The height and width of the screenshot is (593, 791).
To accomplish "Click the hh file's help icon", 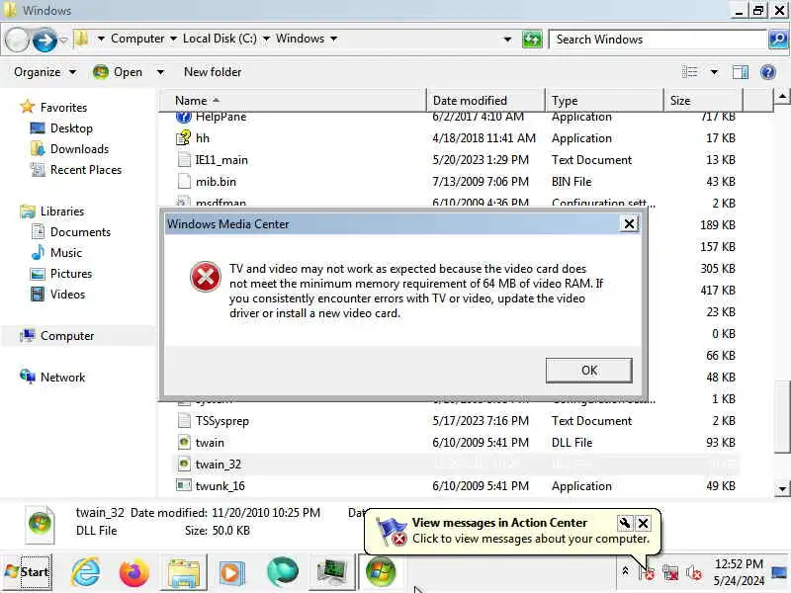I will [183, 137].
